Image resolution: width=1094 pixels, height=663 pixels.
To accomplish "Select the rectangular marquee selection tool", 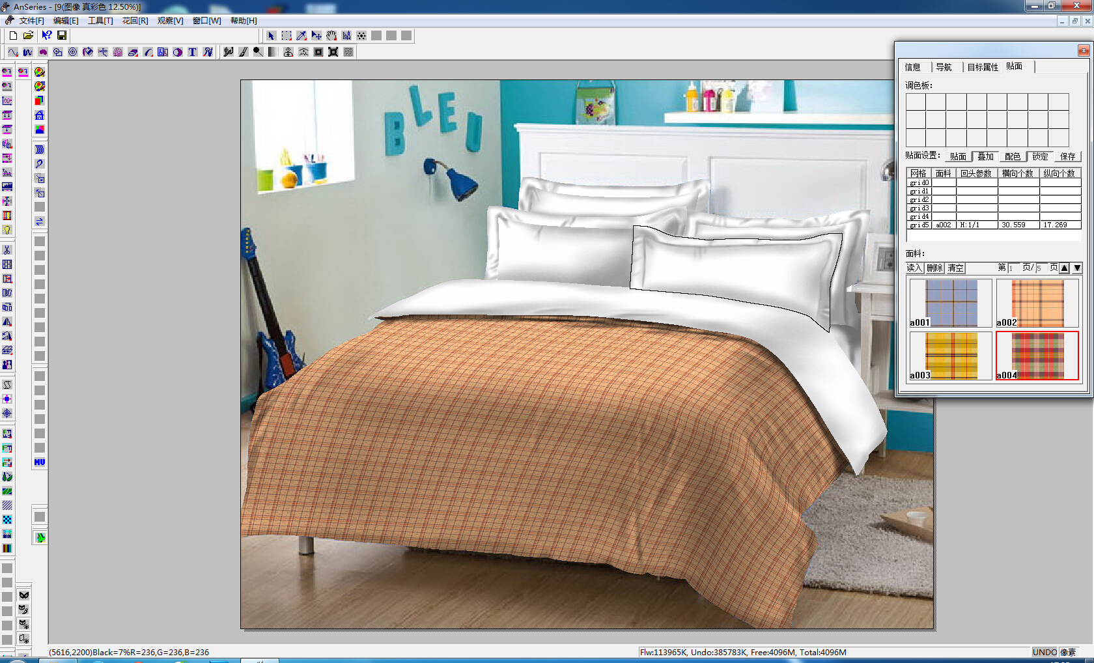I will pos(287,36).
